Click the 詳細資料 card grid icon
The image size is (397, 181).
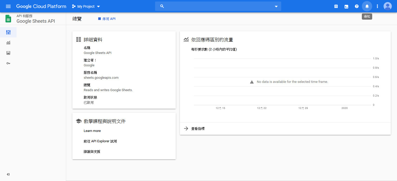[79, 40]
